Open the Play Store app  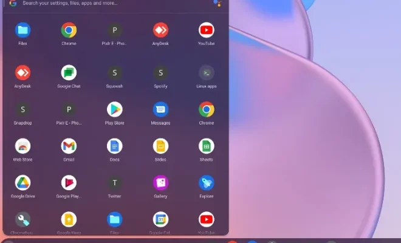click(x=115, y=109)
